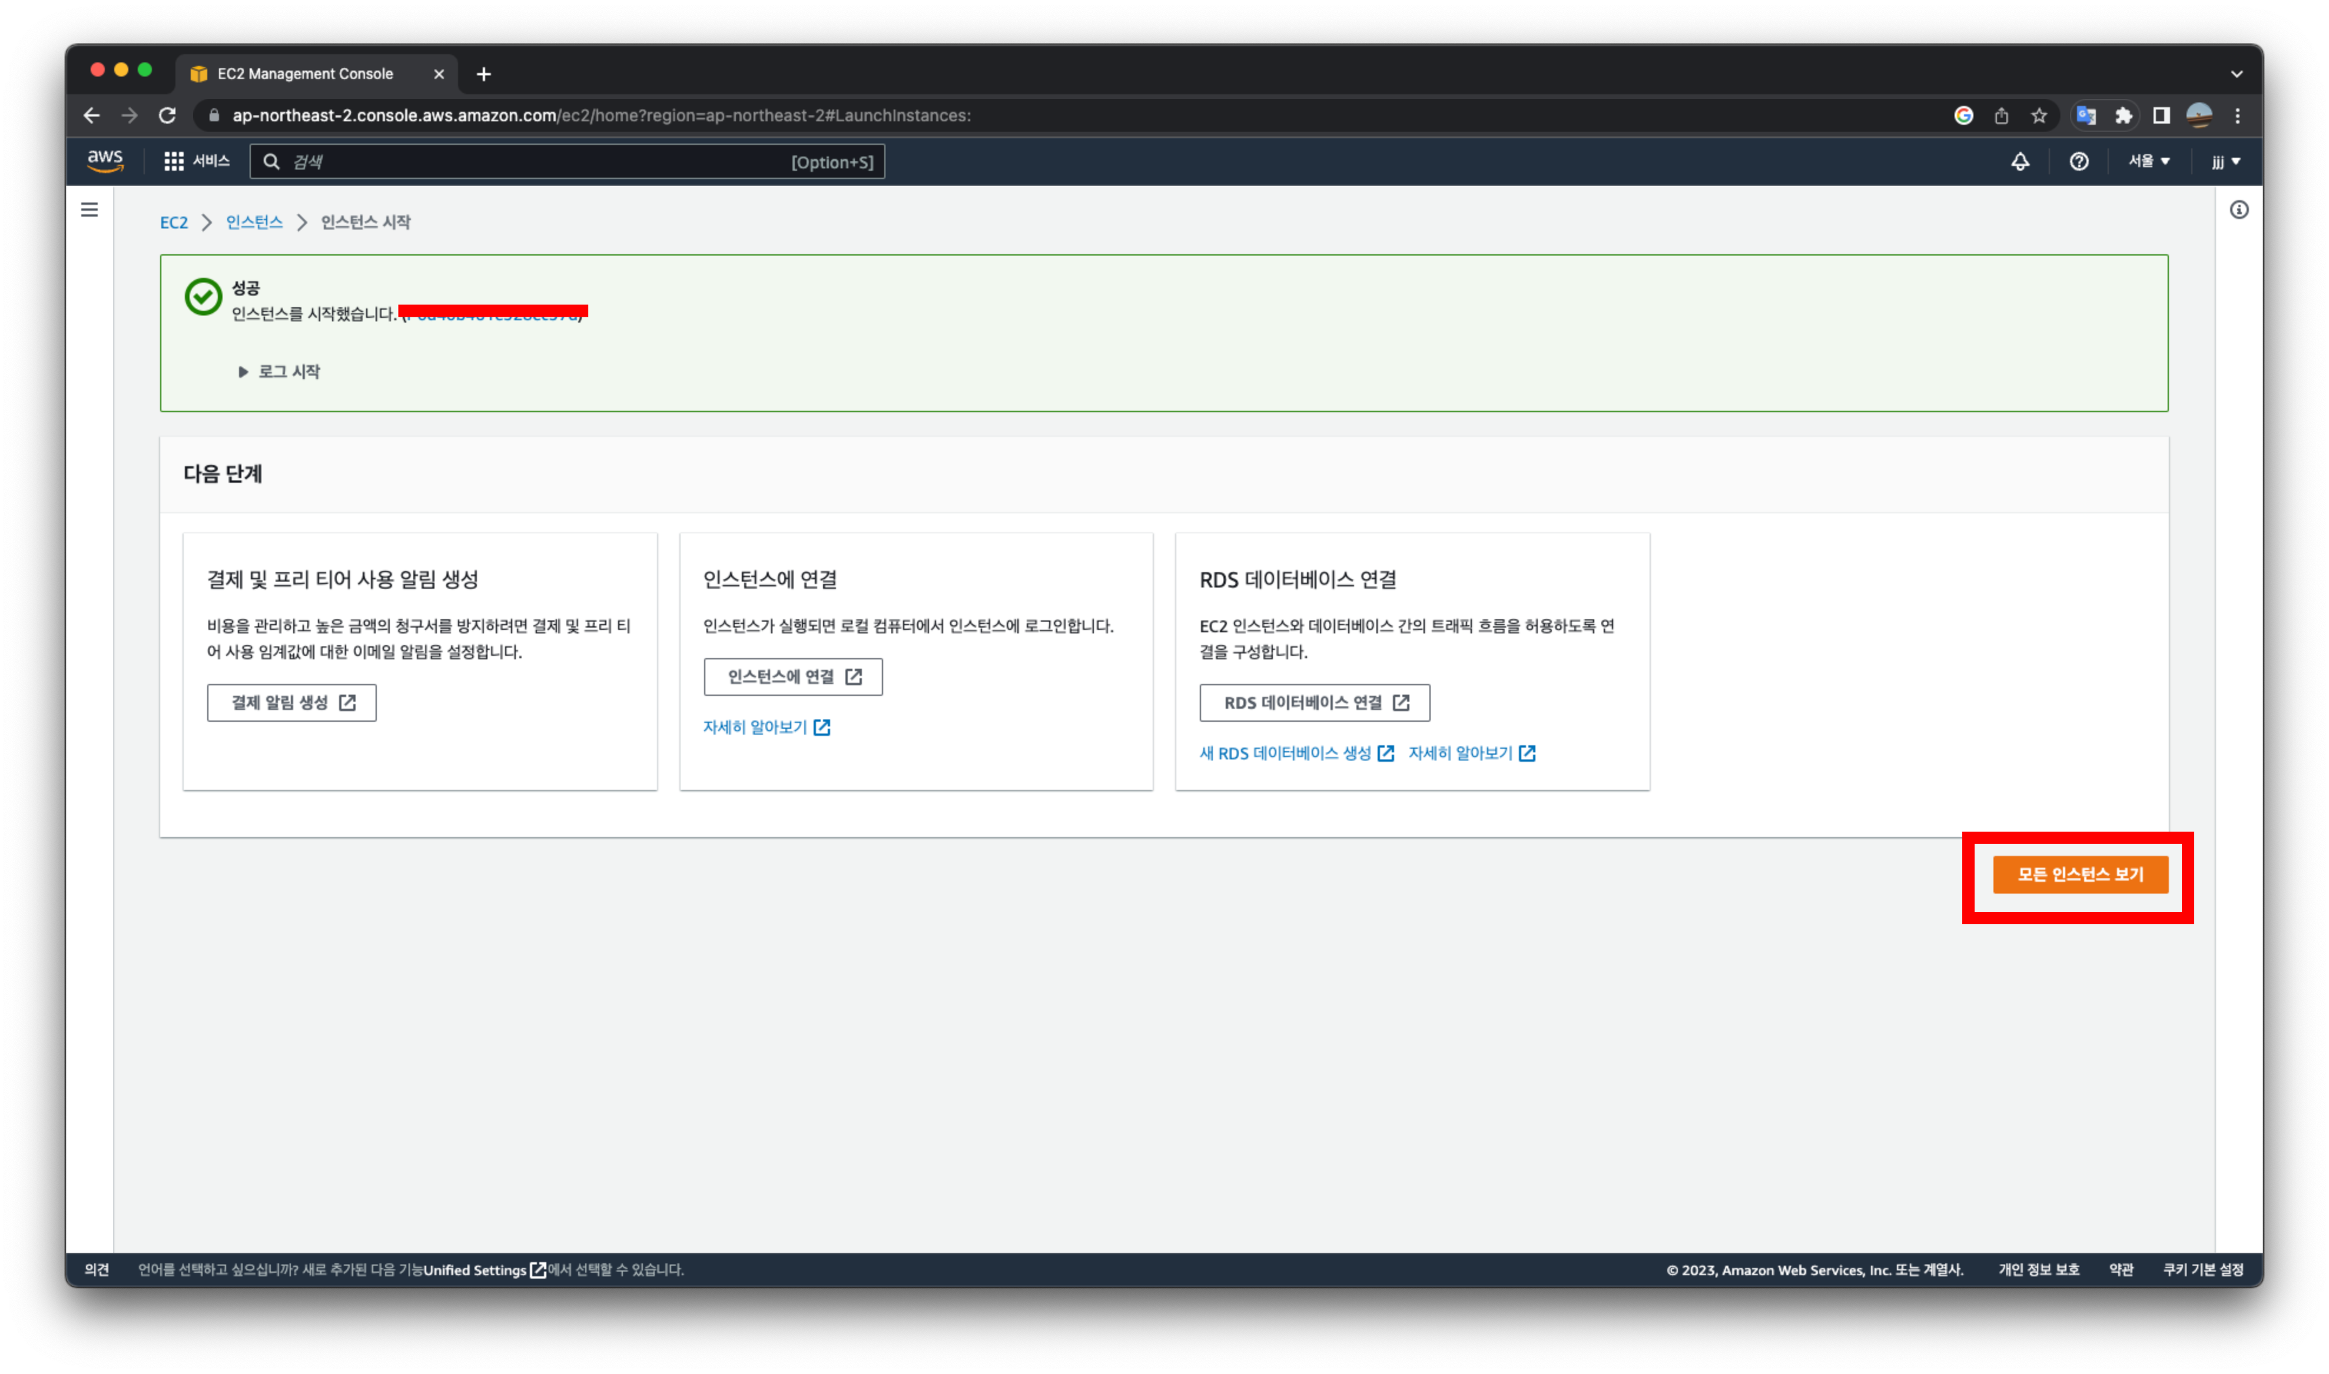Click the info panel icon at right
2329x1374 pixels.
pos(2238,210)
